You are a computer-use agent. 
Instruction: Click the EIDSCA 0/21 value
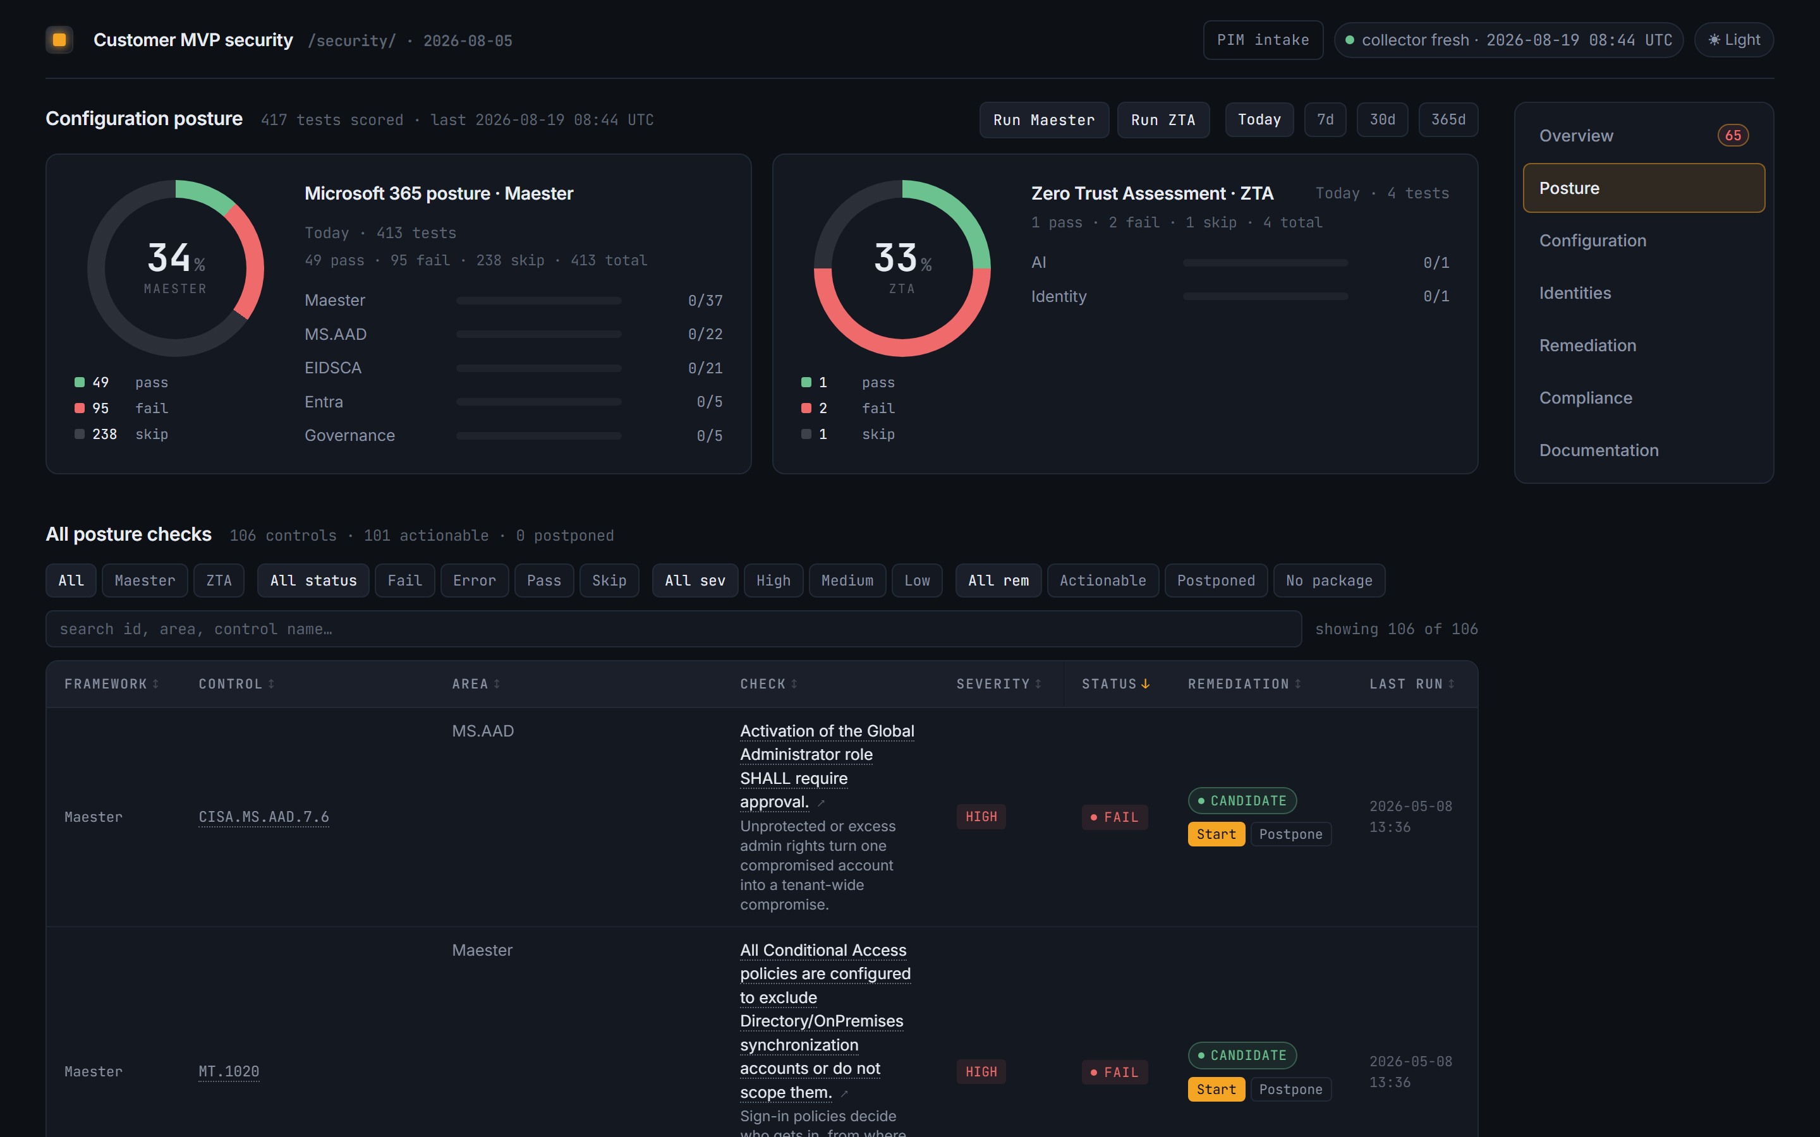pyautogui.click(x=705, y=368)
